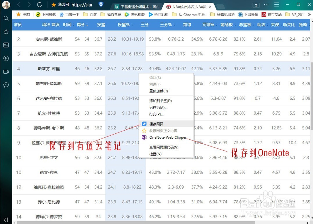The width and height of the screenshot is (313, 224).
Task: Click the user avatar in the title bar
Action: [6, 5]
